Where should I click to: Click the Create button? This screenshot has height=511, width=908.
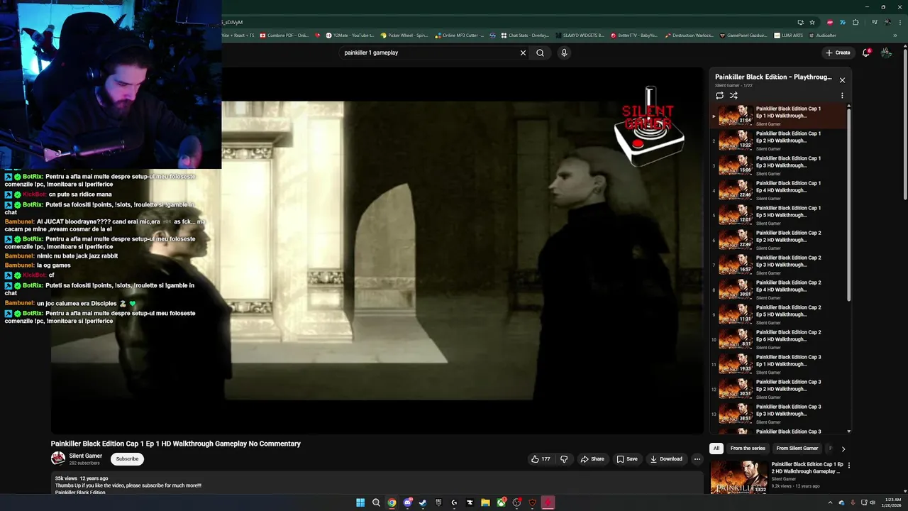click(x=838, y=53)
